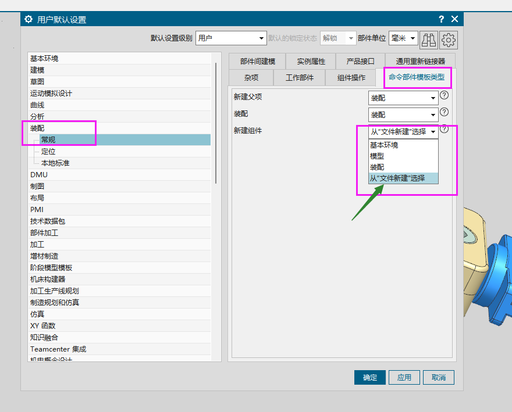Select 定位 under 装配
512x412 pixels.
coord(125,151)
